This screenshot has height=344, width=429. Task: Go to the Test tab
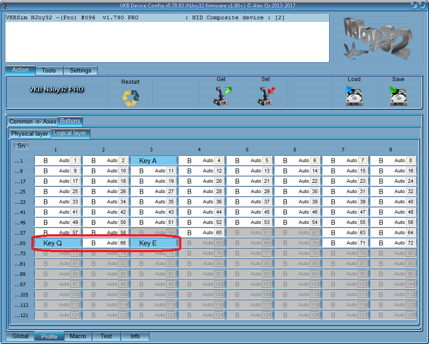(x=106, y=336)
